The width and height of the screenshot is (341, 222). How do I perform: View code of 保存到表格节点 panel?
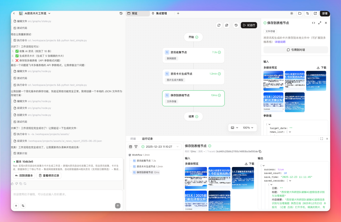(x=314, y=23)
